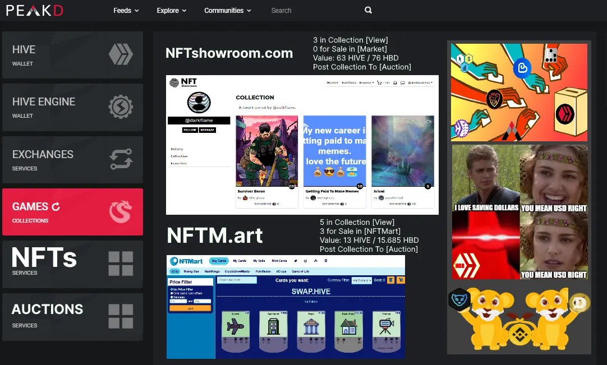Open the Exchanges Services panel

(72, 159)
